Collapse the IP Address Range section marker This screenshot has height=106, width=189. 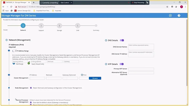[9, 51]
